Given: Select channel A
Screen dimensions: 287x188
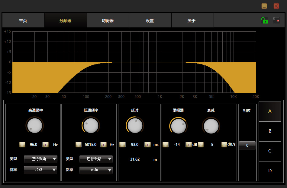Looking at the screenshot, I should point(270,111).
